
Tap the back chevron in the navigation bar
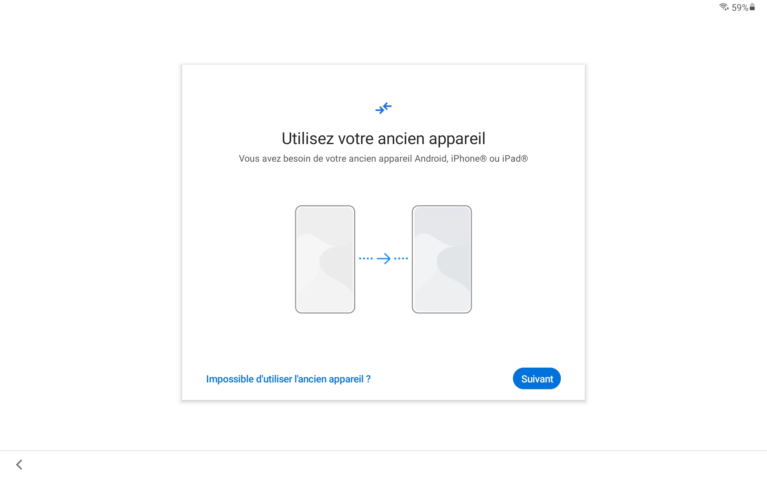[x=19, y=464]
